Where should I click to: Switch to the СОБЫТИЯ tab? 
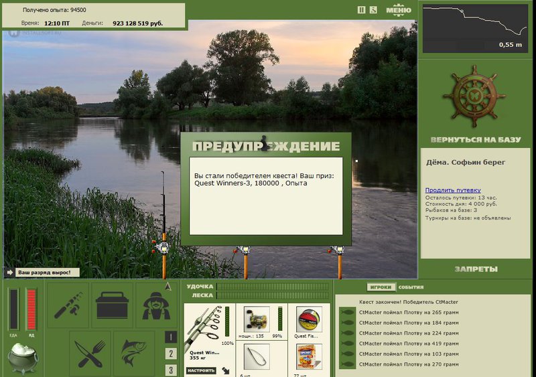(x=411, y=287)
